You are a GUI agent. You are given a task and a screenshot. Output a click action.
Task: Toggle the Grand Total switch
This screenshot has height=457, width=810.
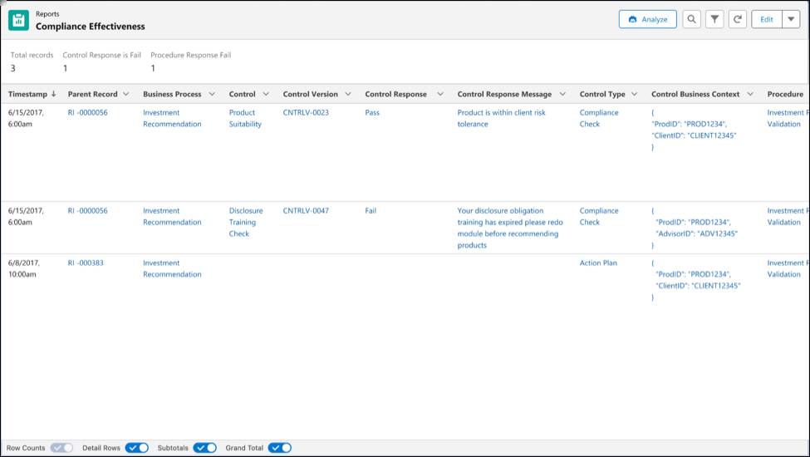click(x=280, y=448)
